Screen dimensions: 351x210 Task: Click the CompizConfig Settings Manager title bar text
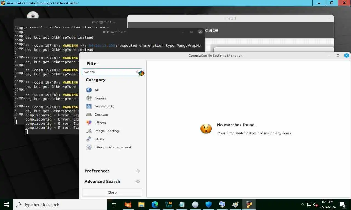[215, 56]
